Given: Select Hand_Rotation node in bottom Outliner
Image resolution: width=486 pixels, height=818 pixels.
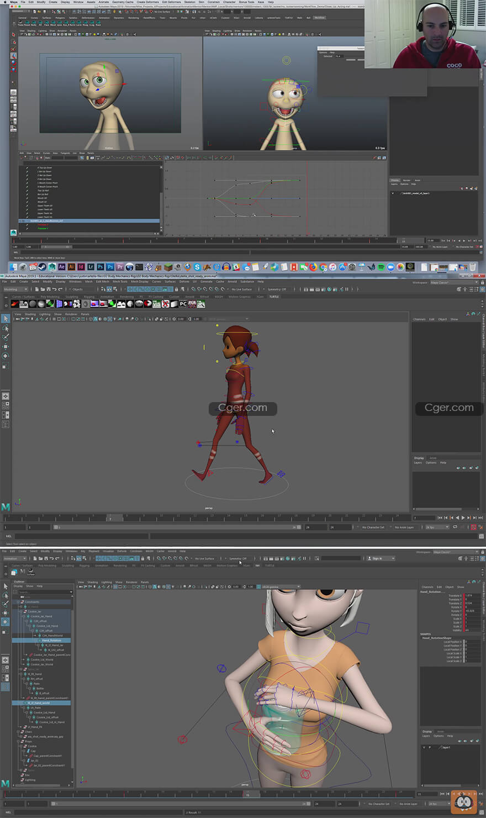Looking at the screenshot, I should [52, 641].
